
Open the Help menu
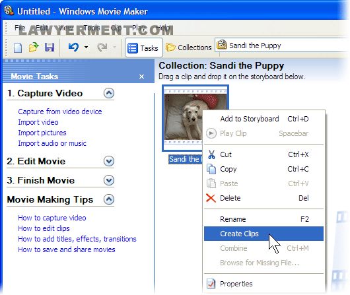163,28
